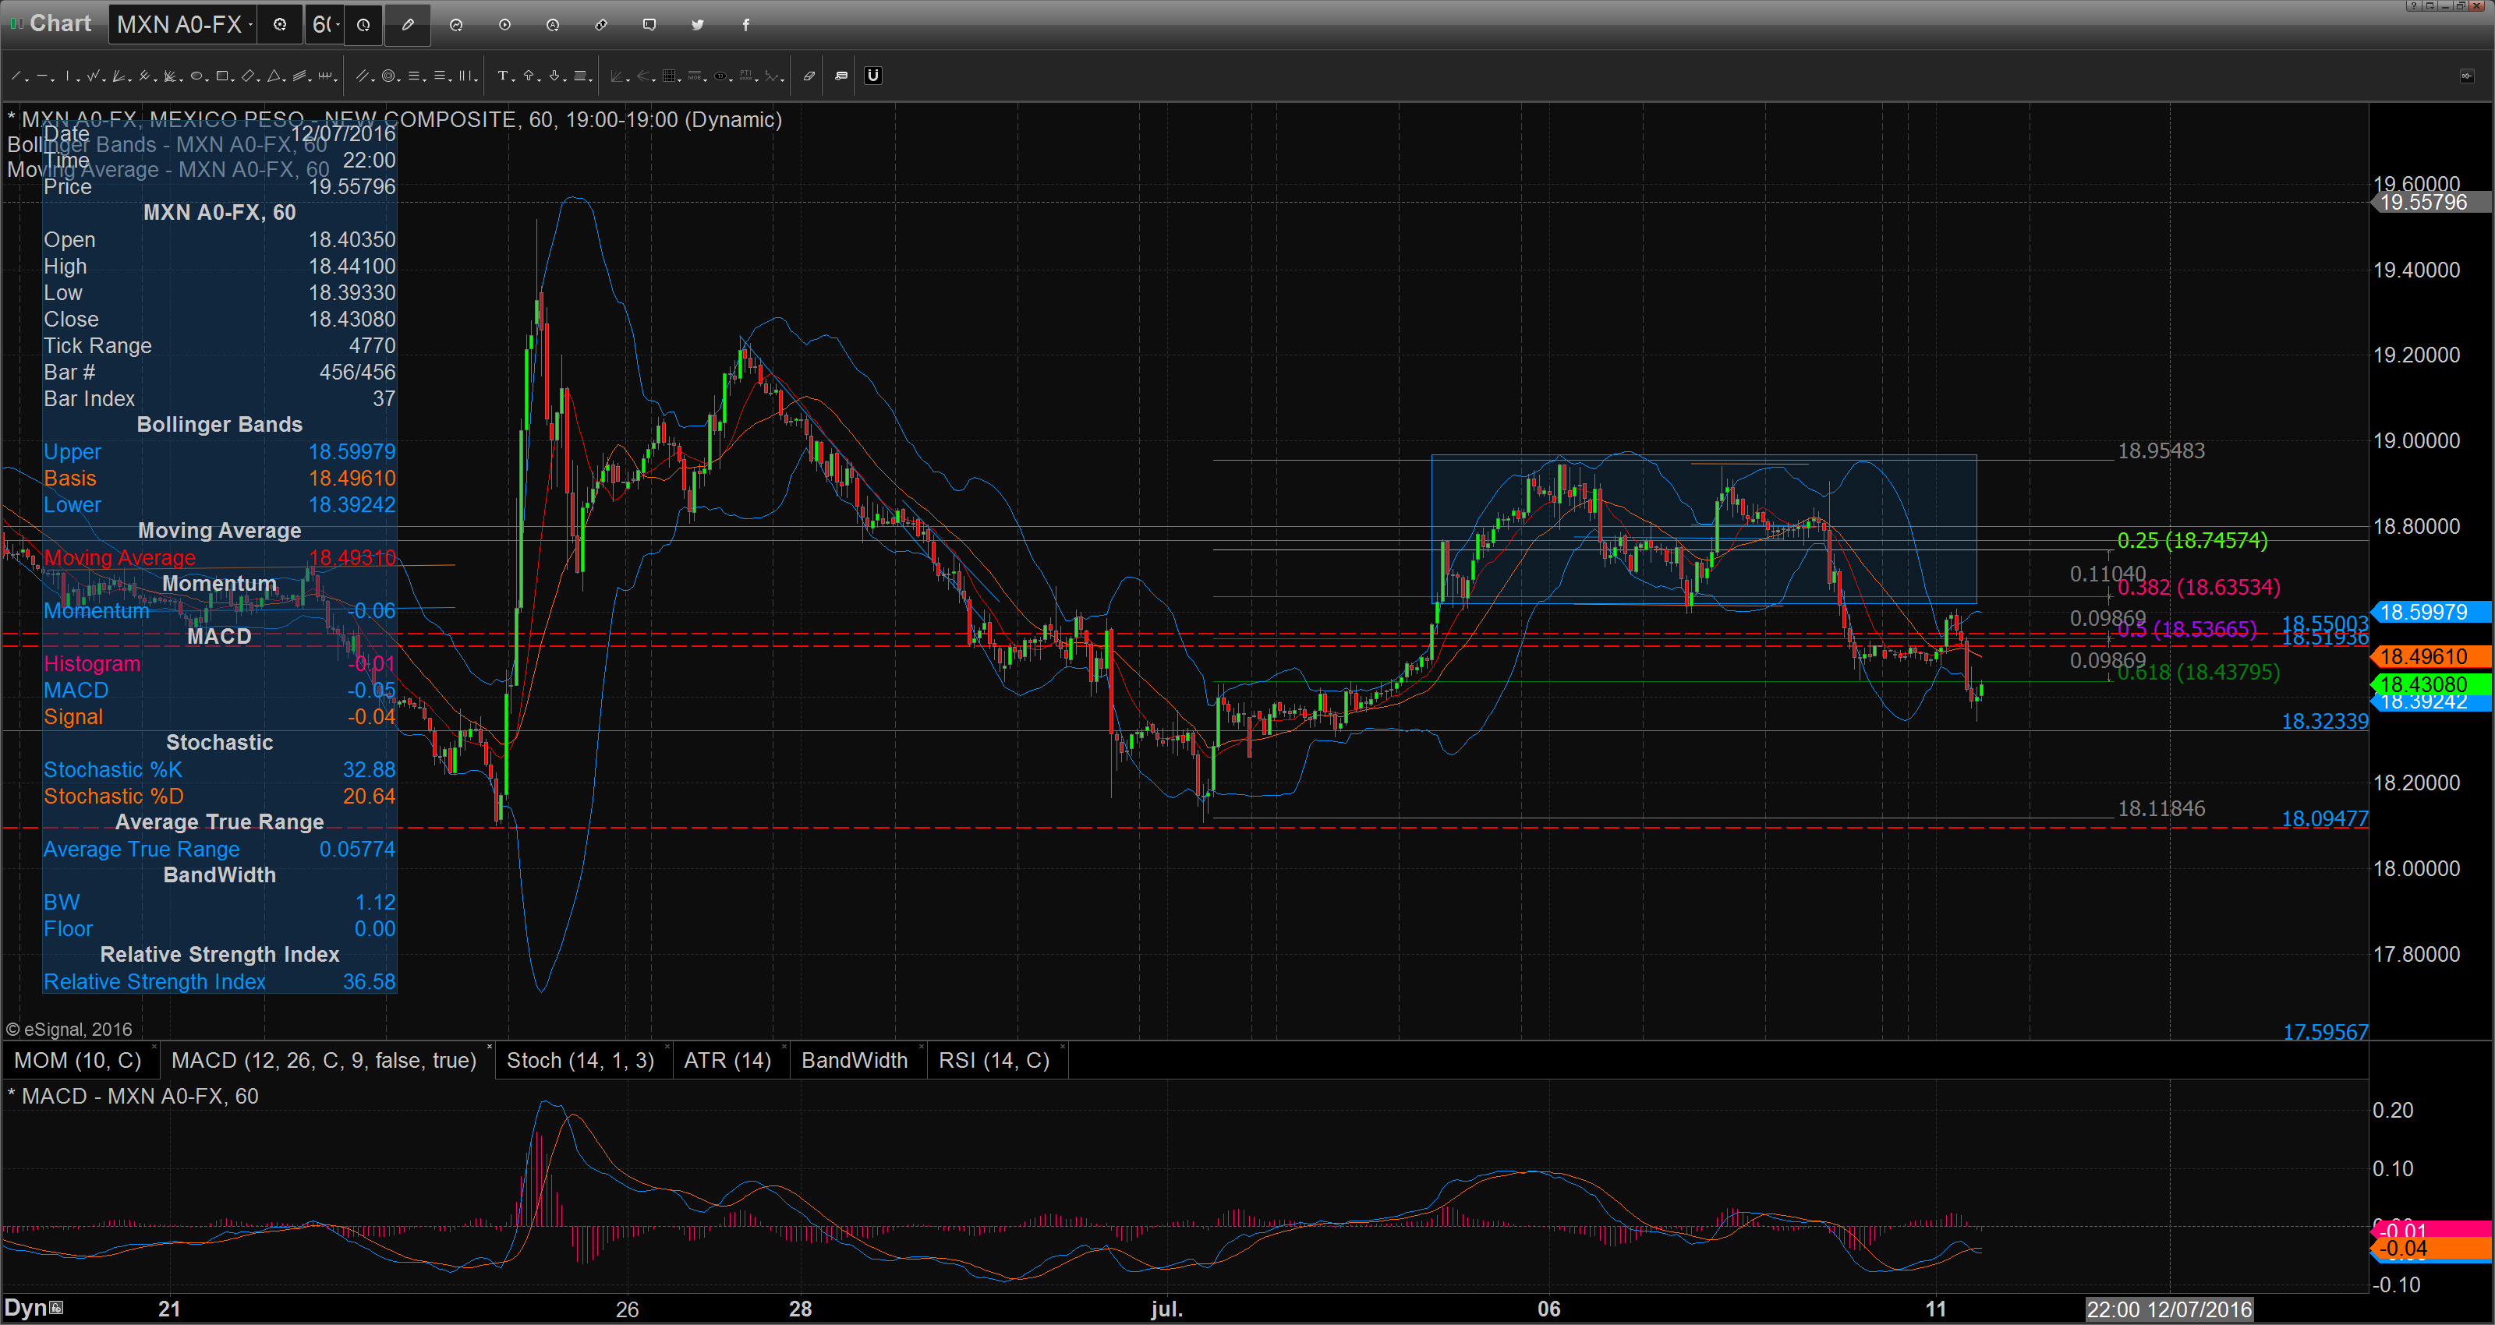Select the horizontal line tool
This screenshot has height=1325, width=2495.
[x=41, y=76]
